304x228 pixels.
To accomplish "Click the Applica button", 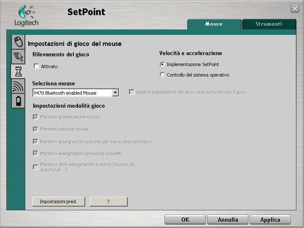I will coord(270,220).
